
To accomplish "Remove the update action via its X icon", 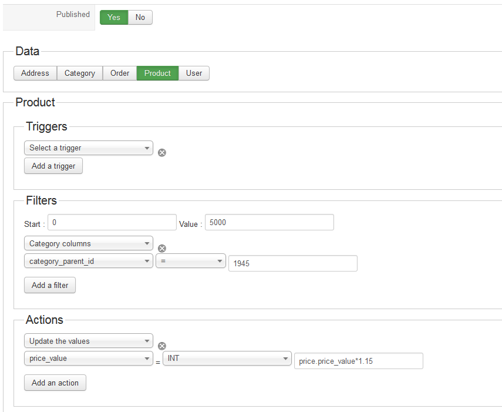I will click(x=162, y=346).
